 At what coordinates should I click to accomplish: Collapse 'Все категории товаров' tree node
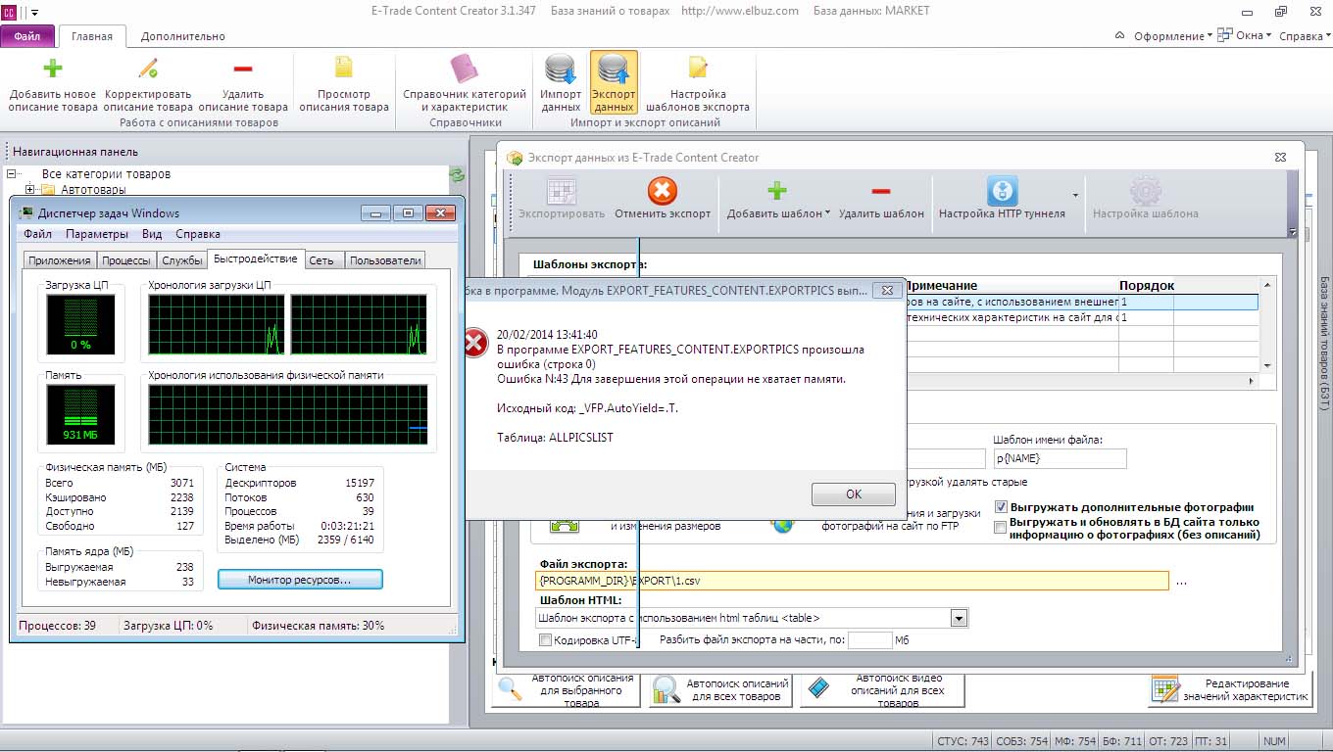(x=12, y=174)
